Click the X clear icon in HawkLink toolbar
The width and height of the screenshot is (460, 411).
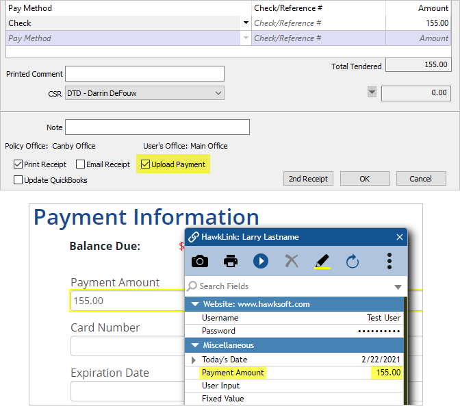tap(292, 261)
